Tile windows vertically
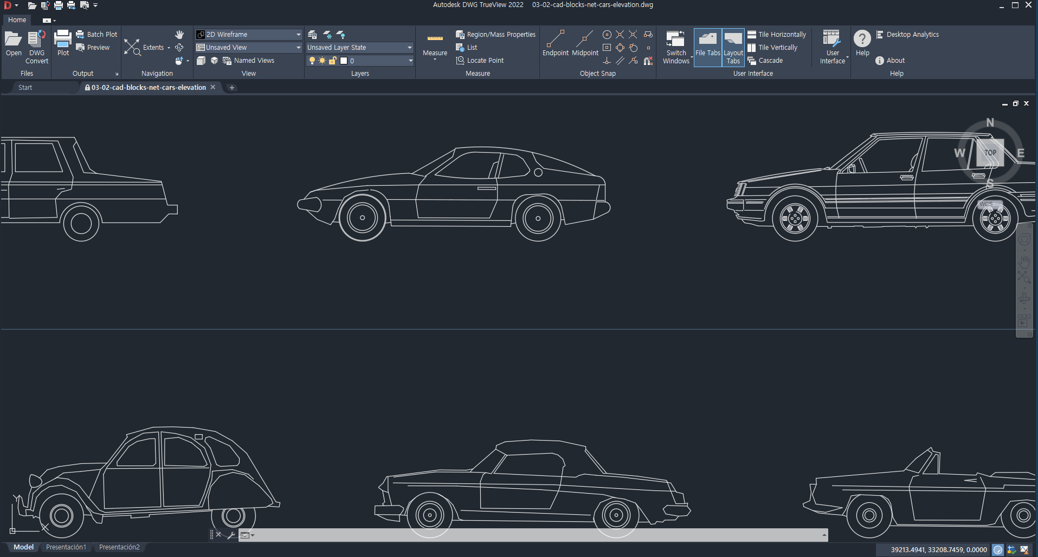1038x557 pixels. (772, 48)
